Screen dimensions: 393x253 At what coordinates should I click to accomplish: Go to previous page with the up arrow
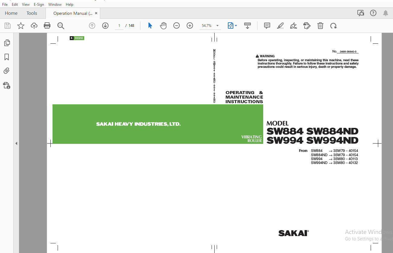pyautogui.click(x=92, y=26)
